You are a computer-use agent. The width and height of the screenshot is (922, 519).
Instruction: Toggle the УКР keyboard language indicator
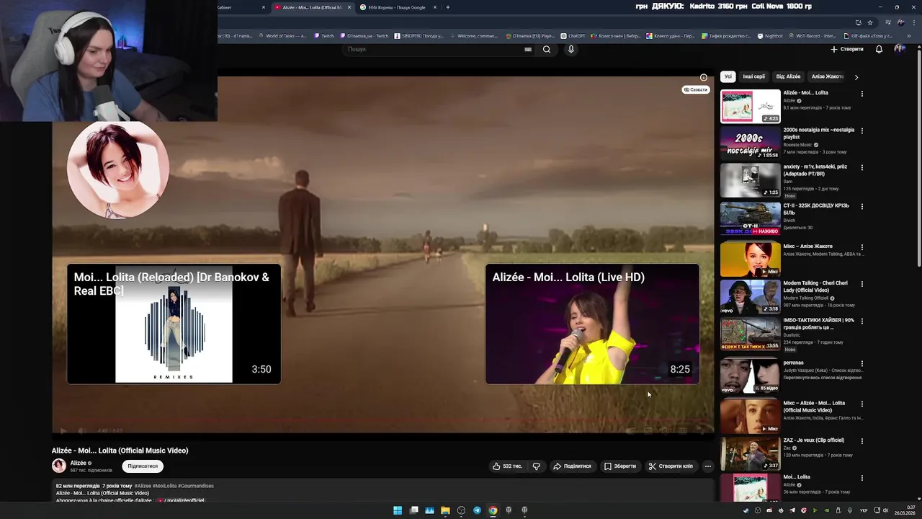pos(864,510)
